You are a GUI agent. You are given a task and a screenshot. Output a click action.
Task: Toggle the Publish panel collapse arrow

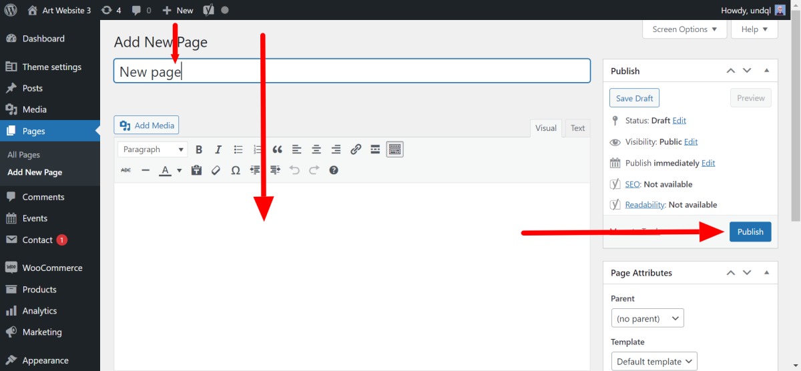pos(766,71)
